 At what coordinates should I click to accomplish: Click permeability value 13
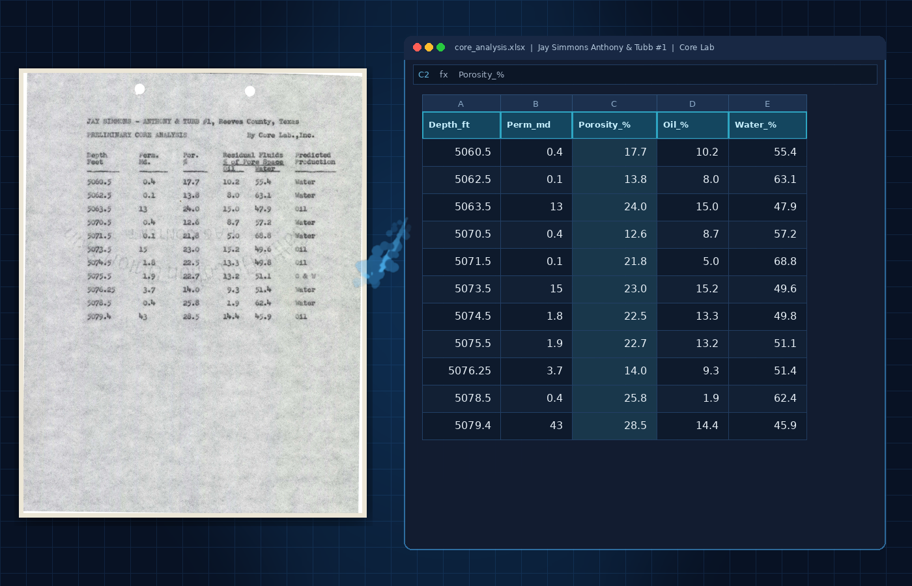(536, 207)
